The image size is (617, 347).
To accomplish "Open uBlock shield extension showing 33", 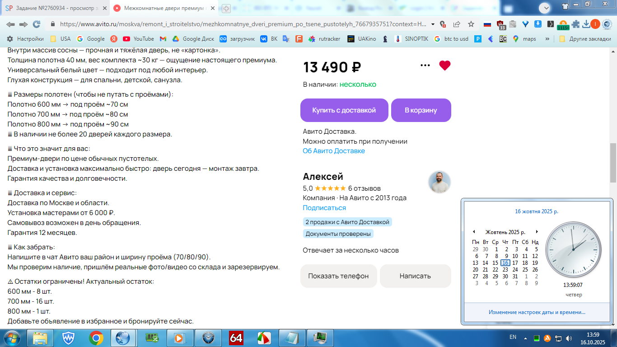I will 501,25.
